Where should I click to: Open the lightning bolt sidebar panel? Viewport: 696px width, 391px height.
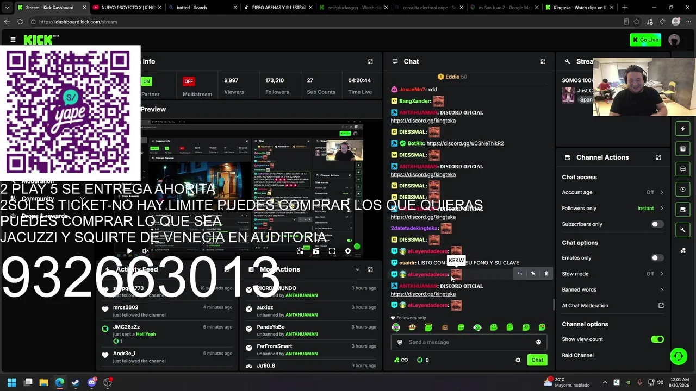pos(683,129)
